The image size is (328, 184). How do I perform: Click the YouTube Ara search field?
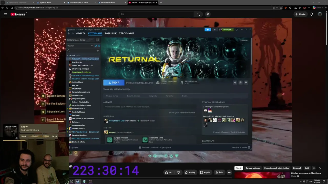pyautogui.click(x=156, y=14)
